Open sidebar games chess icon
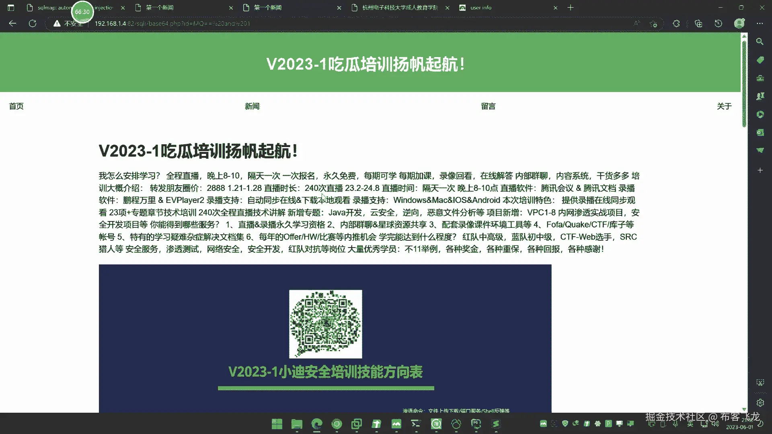772x434 pixels. (x=760, y=96)
